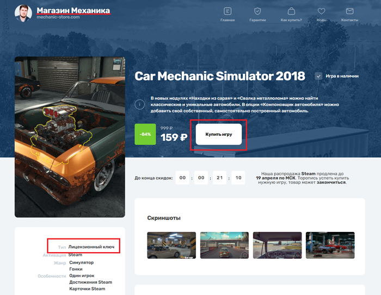This screenshot has height=295, width=381.
Task: Click the Игра в наличии checkmark
Action: click(318, 76)
